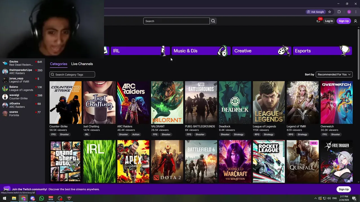
Task: Click the top Sign Up button
Action: [344, 21]
